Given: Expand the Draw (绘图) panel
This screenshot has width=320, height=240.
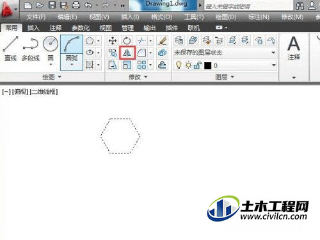Looking at the screenshot, I should coord(52,77).
